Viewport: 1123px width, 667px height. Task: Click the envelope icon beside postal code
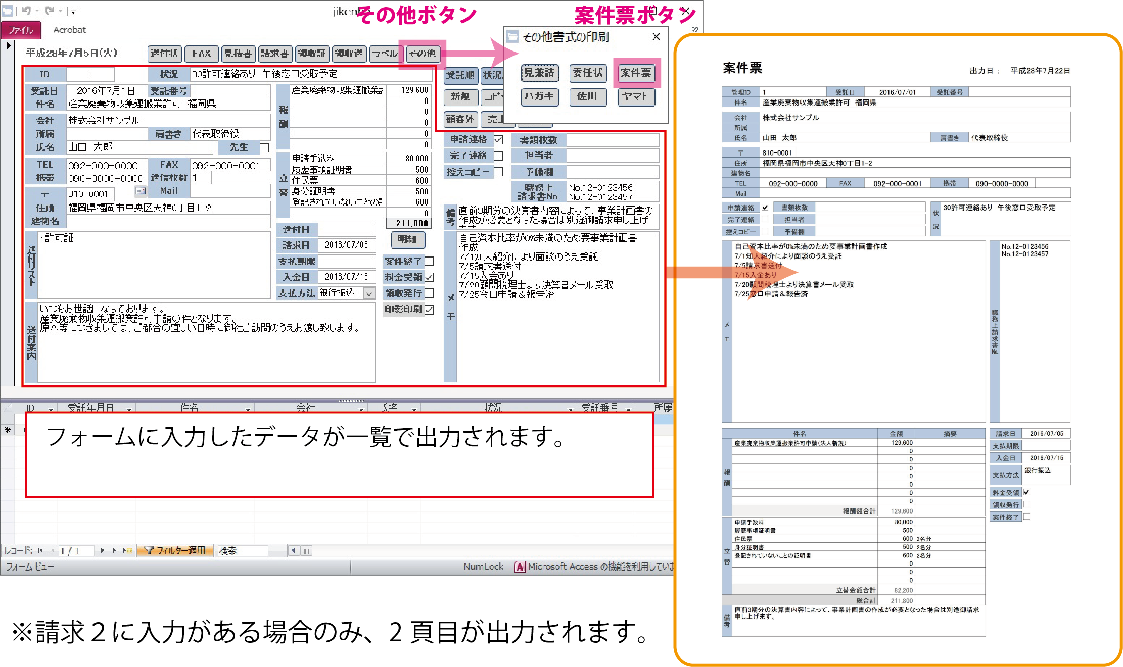pyautogui.click(x=141, y=191)
